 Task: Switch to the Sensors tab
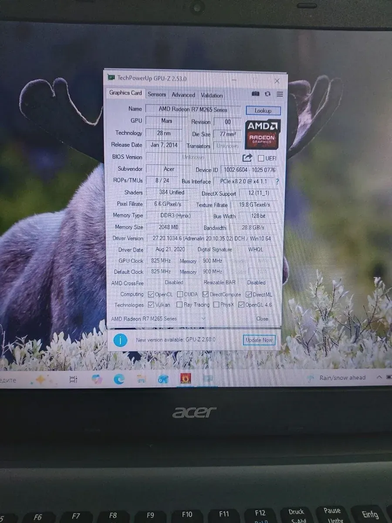(157, 95)
